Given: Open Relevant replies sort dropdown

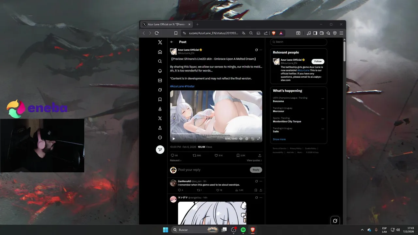Looking at the screenshot, I should 176,161.
